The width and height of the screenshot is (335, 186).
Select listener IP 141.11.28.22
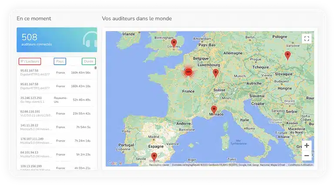(x=29, y=125)
